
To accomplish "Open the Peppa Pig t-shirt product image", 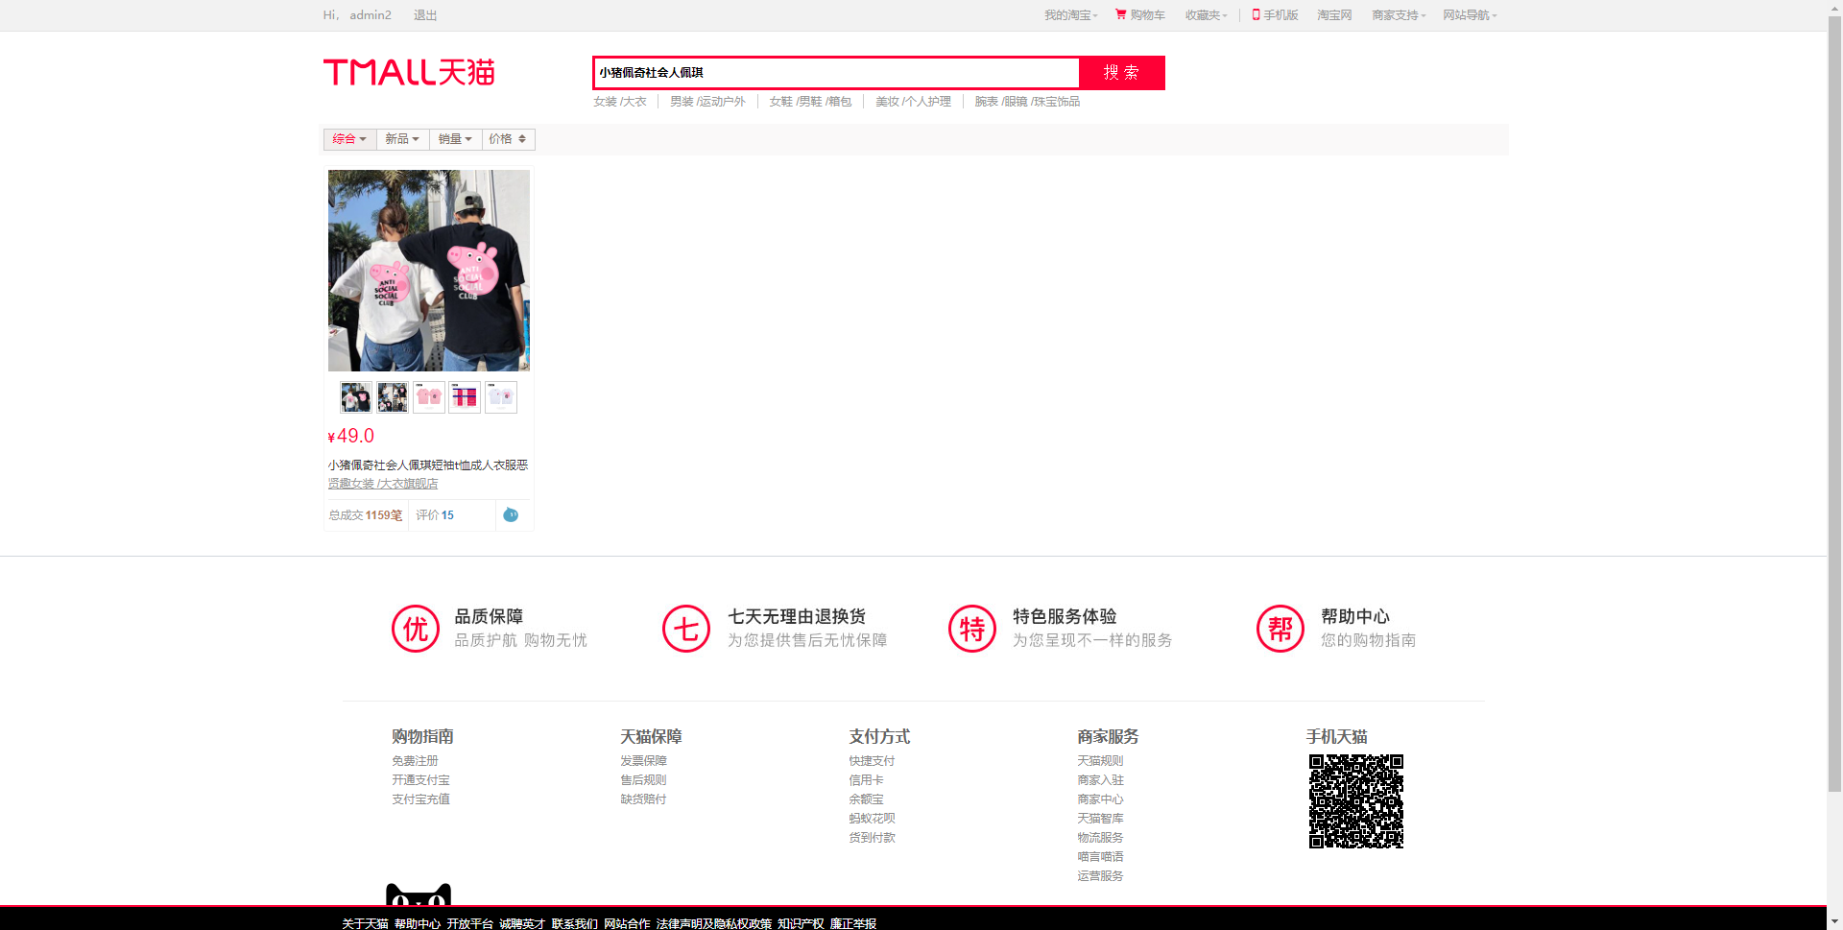I will point(429,271).
